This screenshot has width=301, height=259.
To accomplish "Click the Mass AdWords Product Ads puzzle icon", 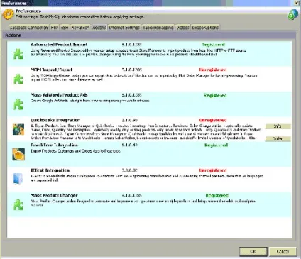I will coord(18,104).
